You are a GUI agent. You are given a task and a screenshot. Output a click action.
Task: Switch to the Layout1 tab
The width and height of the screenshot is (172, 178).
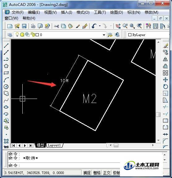pyautogui.click(x=54, y=145)
